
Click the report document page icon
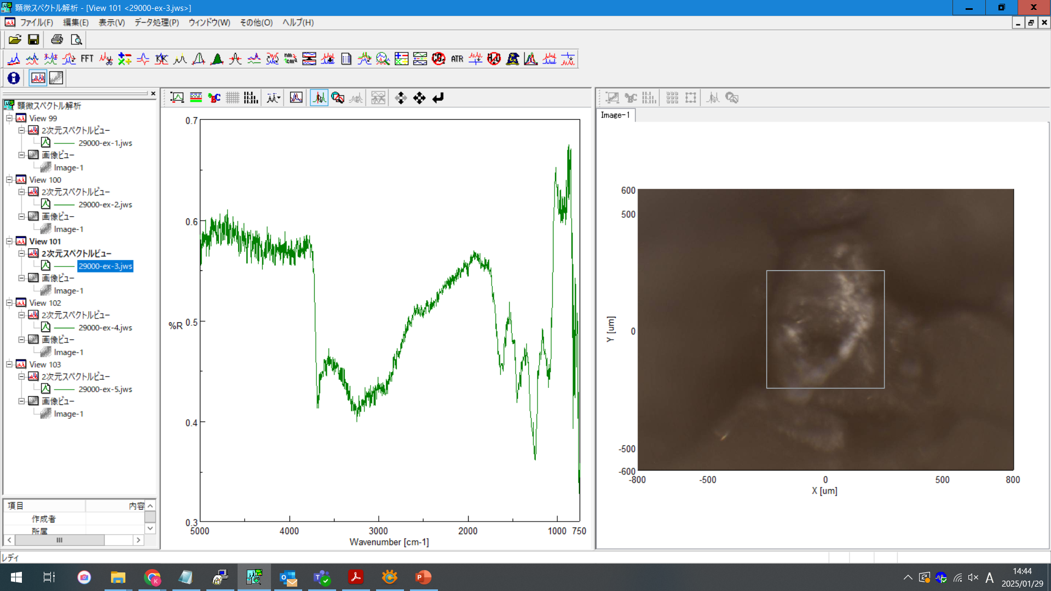[x=346, y=59]
